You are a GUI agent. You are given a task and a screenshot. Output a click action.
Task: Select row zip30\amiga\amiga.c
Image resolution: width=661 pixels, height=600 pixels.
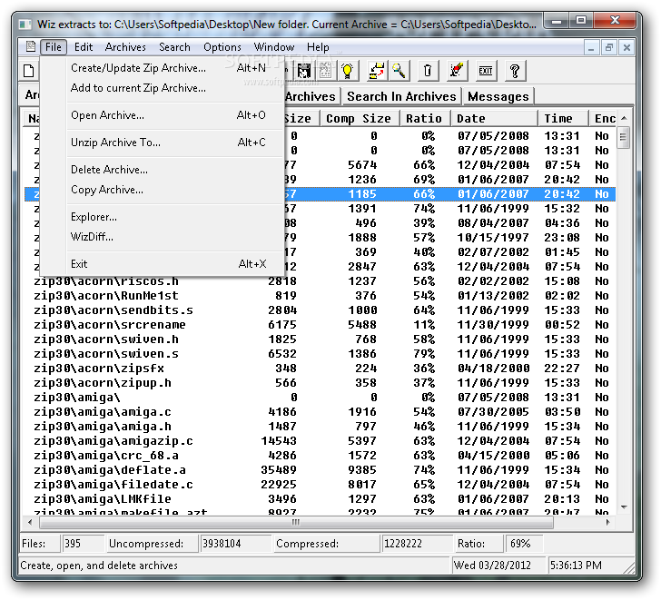pos(319,412)
